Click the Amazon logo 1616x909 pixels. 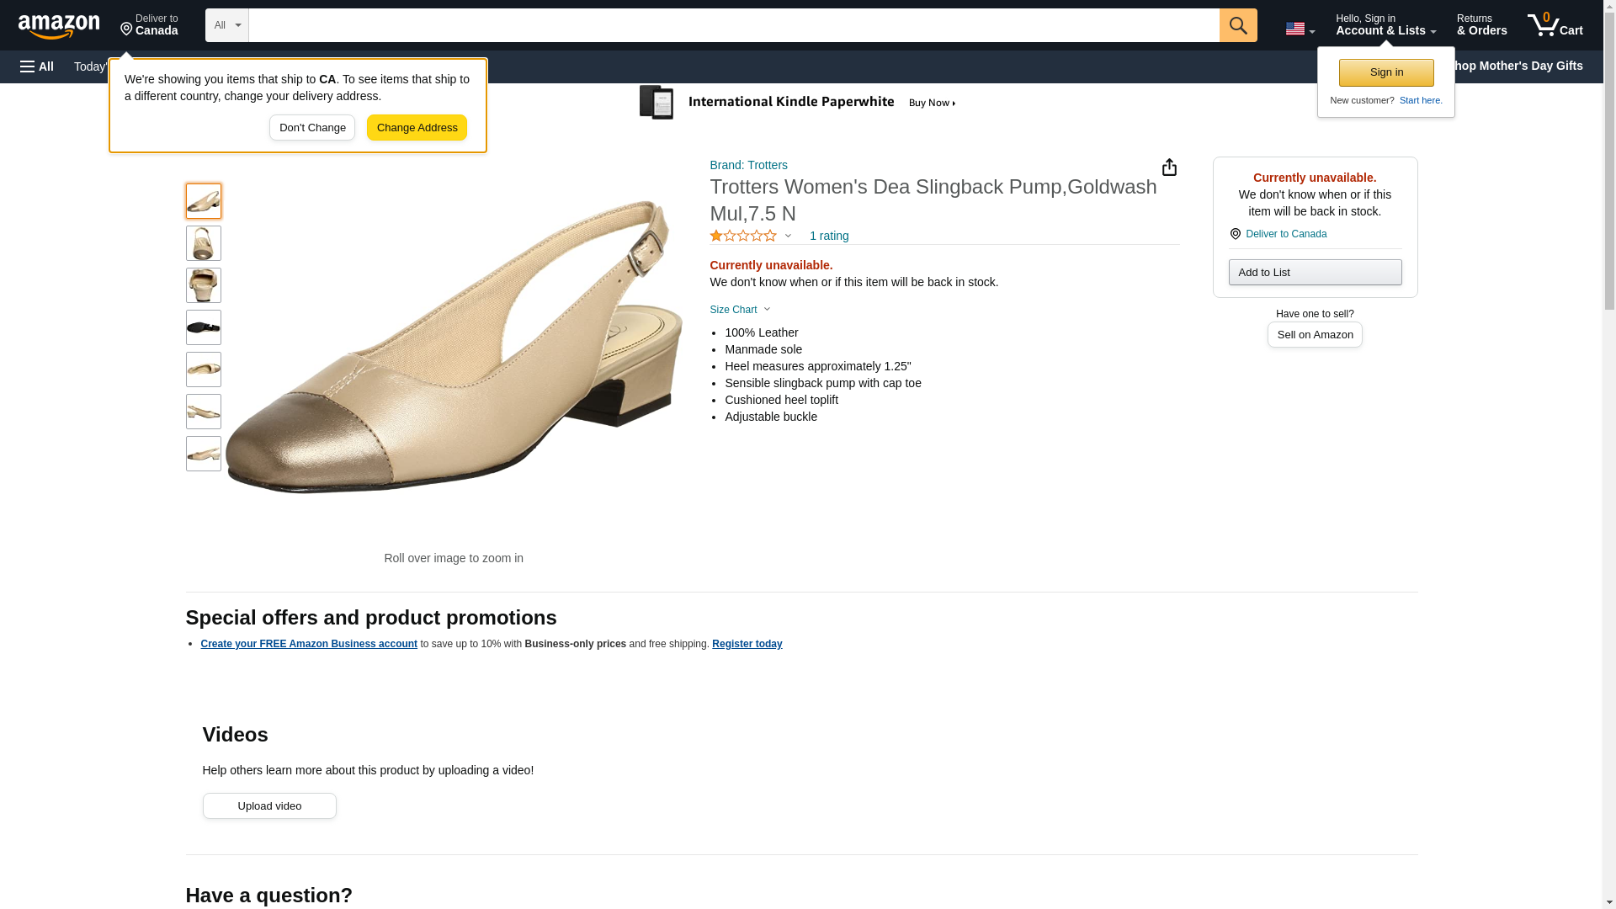(x=59, y=26)
